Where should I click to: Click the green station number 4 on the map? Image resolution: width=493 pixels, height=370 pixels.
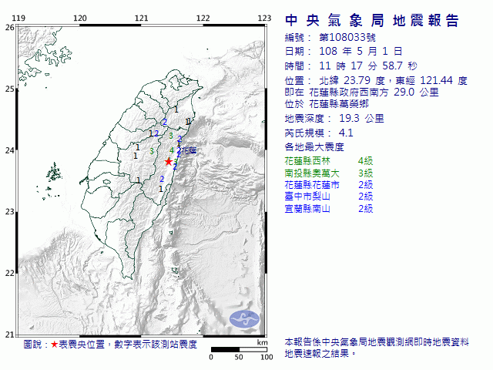[172, 150]
